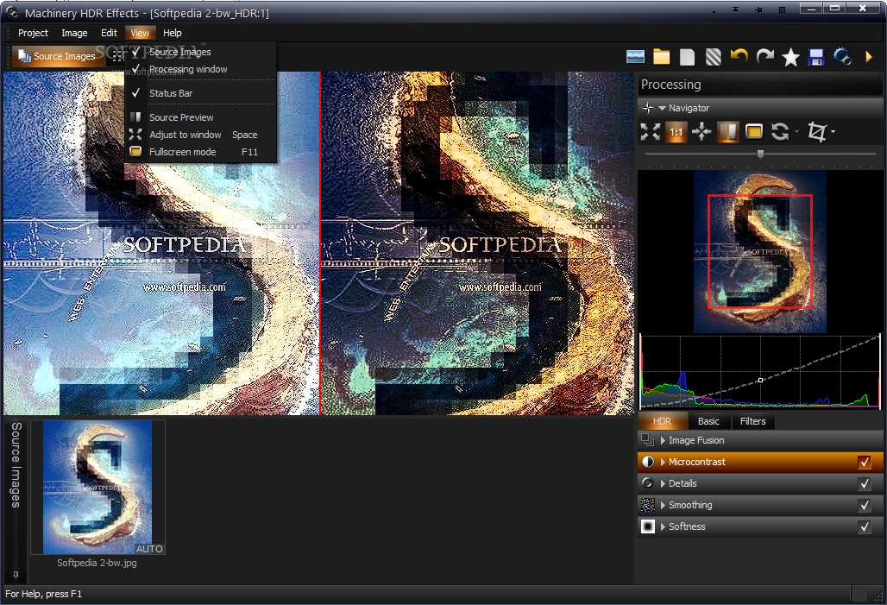Click the Softness square icon

tap(648, 526)
